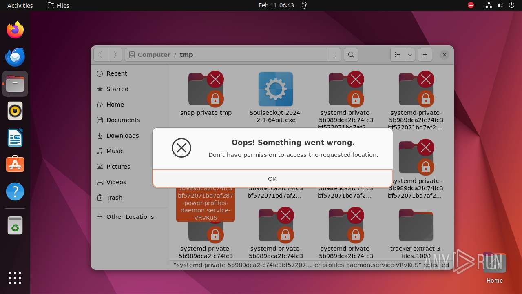Close the Files window
Image resolution: width=522 pixels, height=294 pixels.
pyautogui.click(x=445, y=55)
